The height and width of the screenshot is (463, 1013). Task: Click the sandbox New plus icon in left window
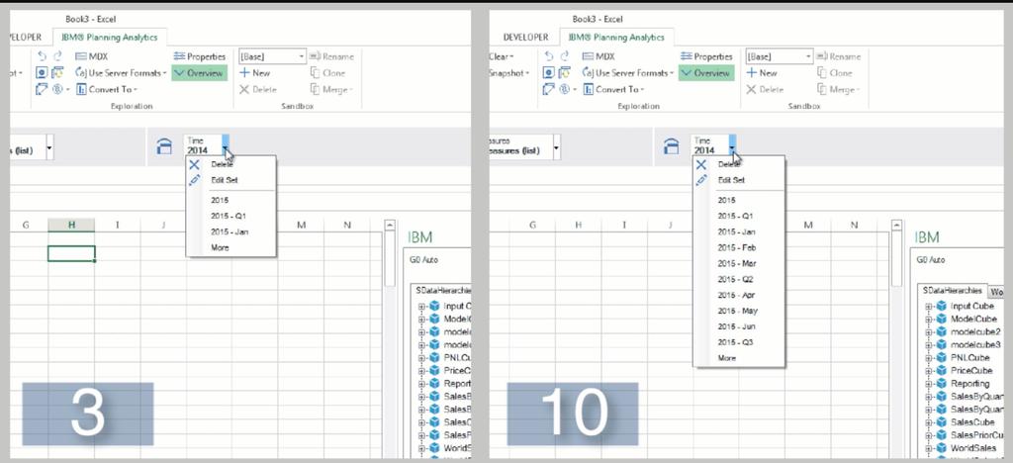244,73
